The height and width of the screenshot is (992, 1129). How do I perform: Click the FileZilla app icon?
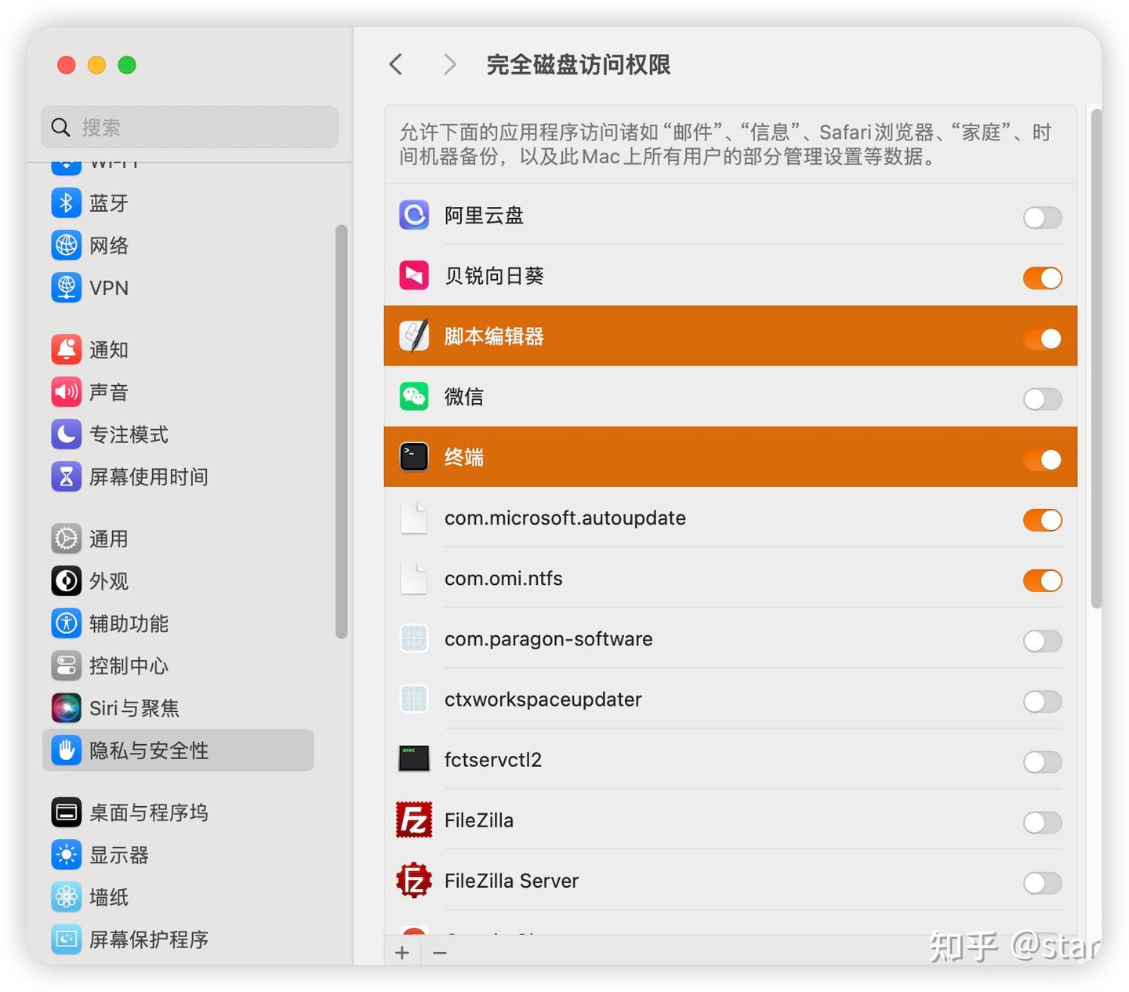(x=413, y=819)
